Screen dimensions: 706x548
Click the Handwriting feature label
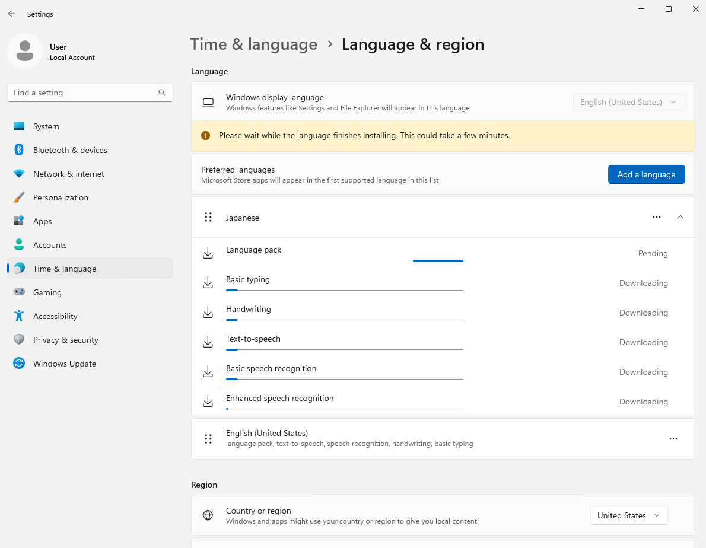tap(248, 309)
